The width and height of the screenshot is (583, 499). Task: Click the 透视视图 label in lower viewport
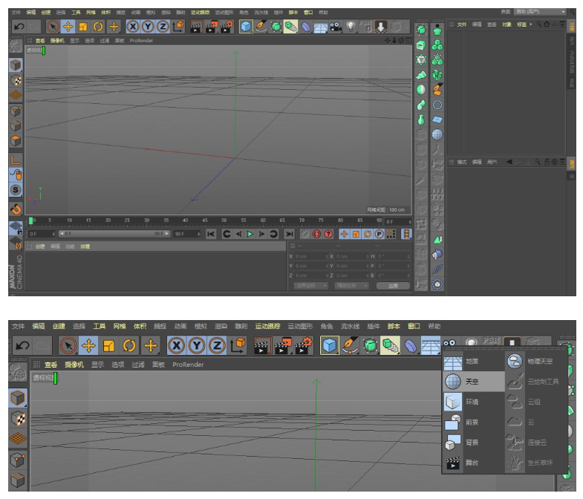click(x=43, y=378)
